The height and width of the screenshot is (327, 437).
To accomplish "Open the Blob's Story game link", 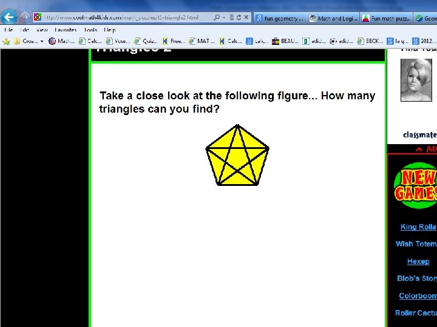I will [x=416, y=279].
